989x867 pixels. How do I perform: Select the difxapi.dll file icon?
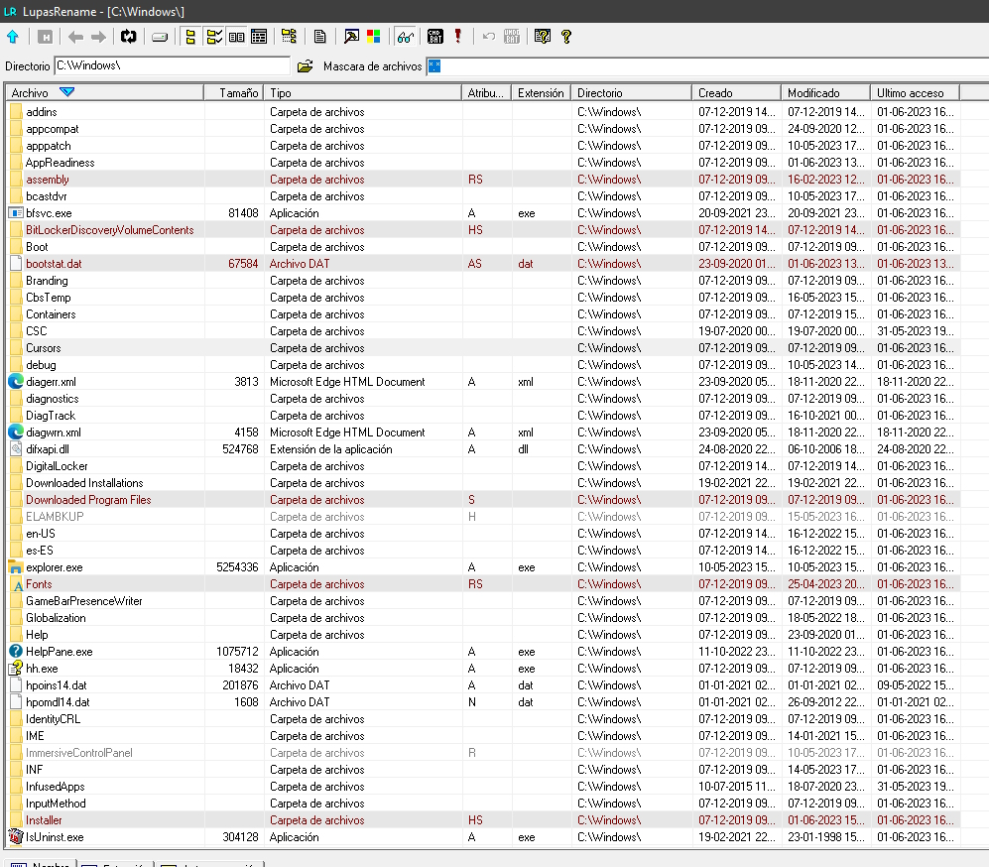tap(16, 449)
